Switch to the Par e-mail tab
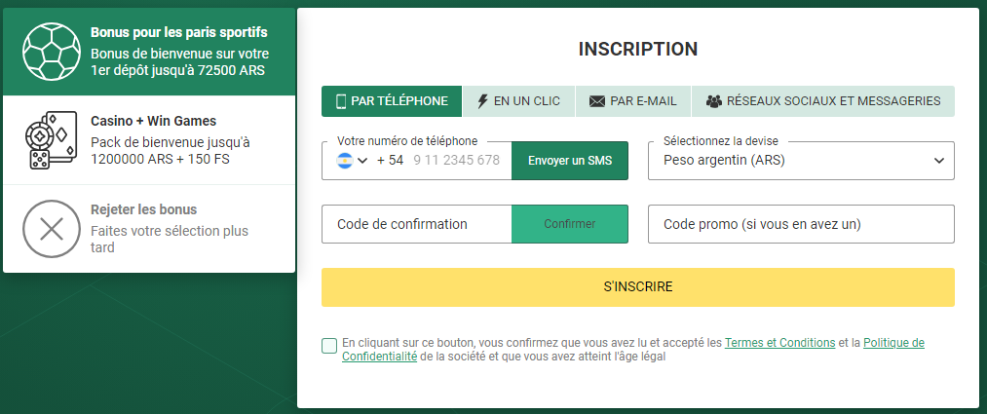 [x=633, y=101]
